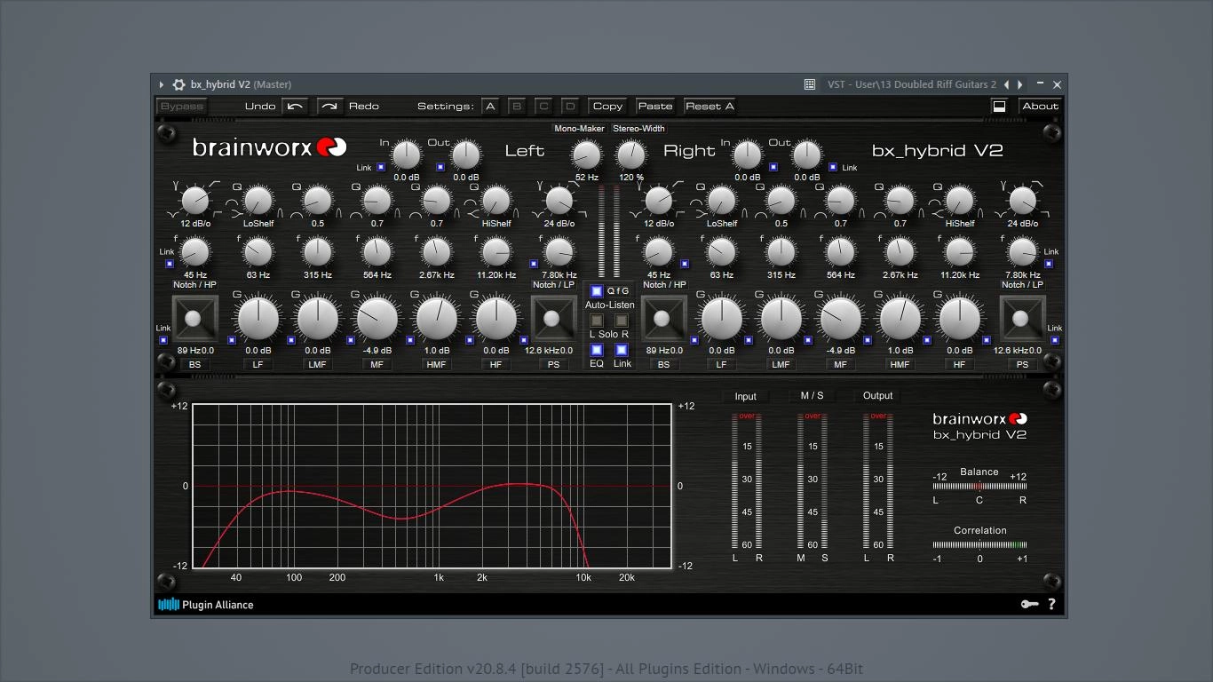Screen dimensions: 1213x682
Task: Click the Copy settings button
Action: 607,107
